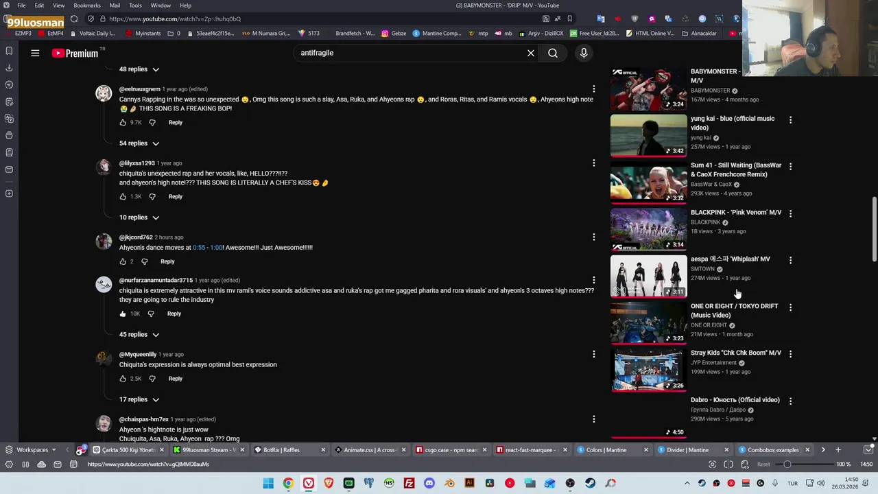878x494 pixels.
Task: Open more actions for Stray Kids video
Action: 790,354
